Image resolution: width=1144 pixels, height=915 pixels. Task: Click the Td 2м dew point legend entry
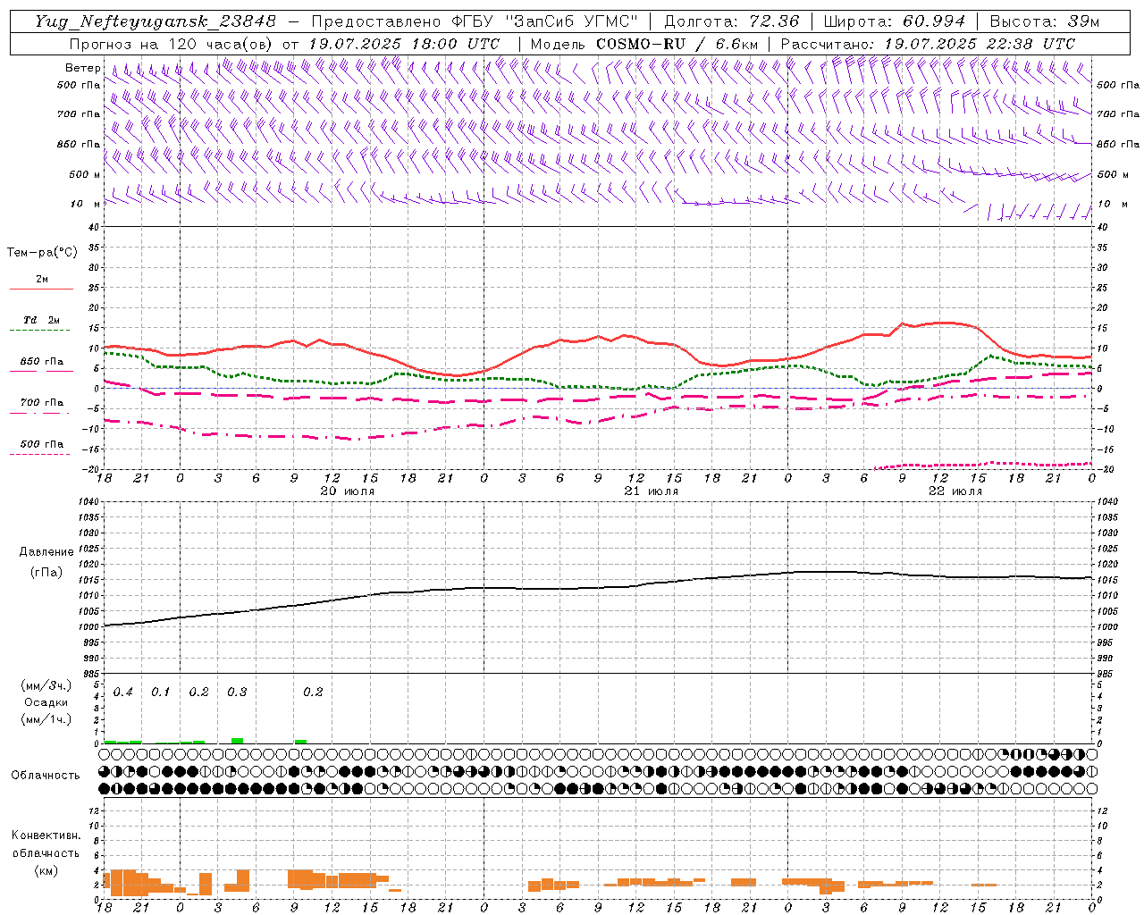(x=41, y=322)
